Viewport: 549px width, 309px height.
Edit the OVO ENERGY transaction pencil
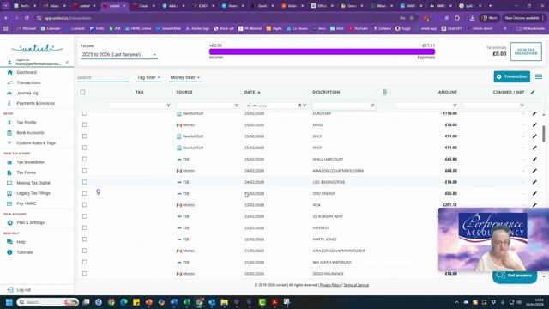click(534, 193)
